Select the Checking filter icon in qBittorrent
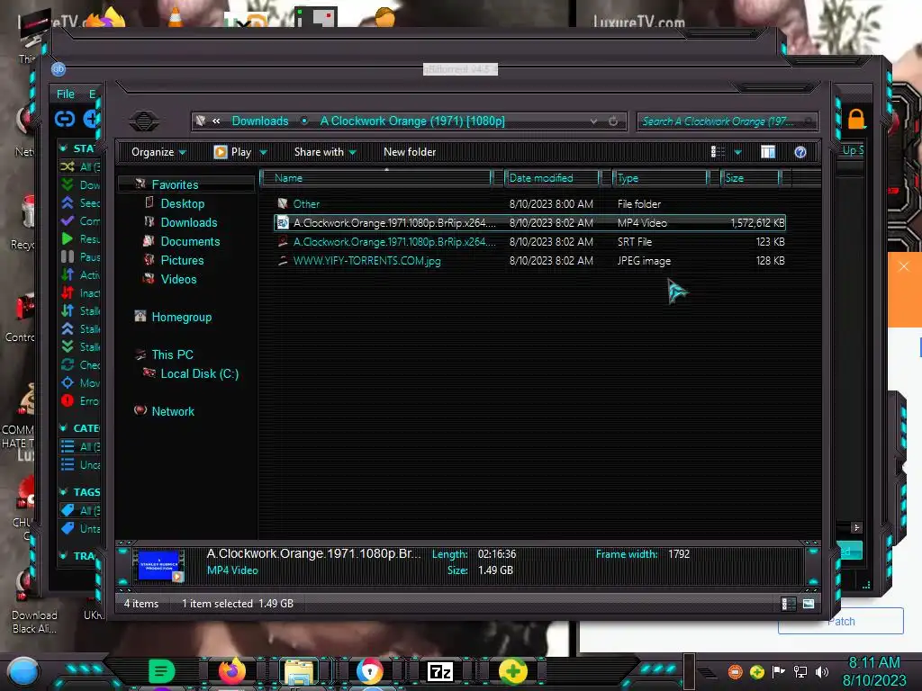922x691 pixels. click(x=68, y=365)
